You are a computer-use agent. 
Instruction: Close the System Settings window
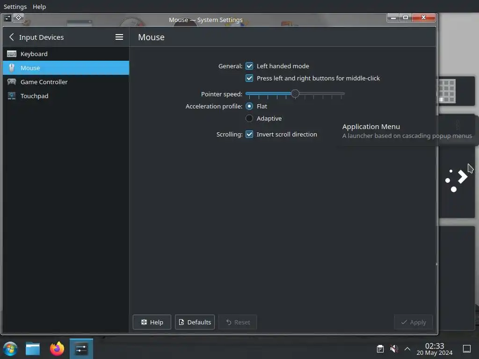tap(423, 18)
